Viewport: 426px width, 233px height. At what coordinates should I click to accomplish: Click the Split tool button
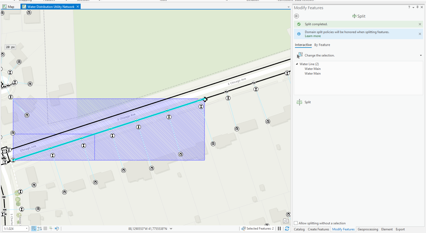[x=304, y=102]
